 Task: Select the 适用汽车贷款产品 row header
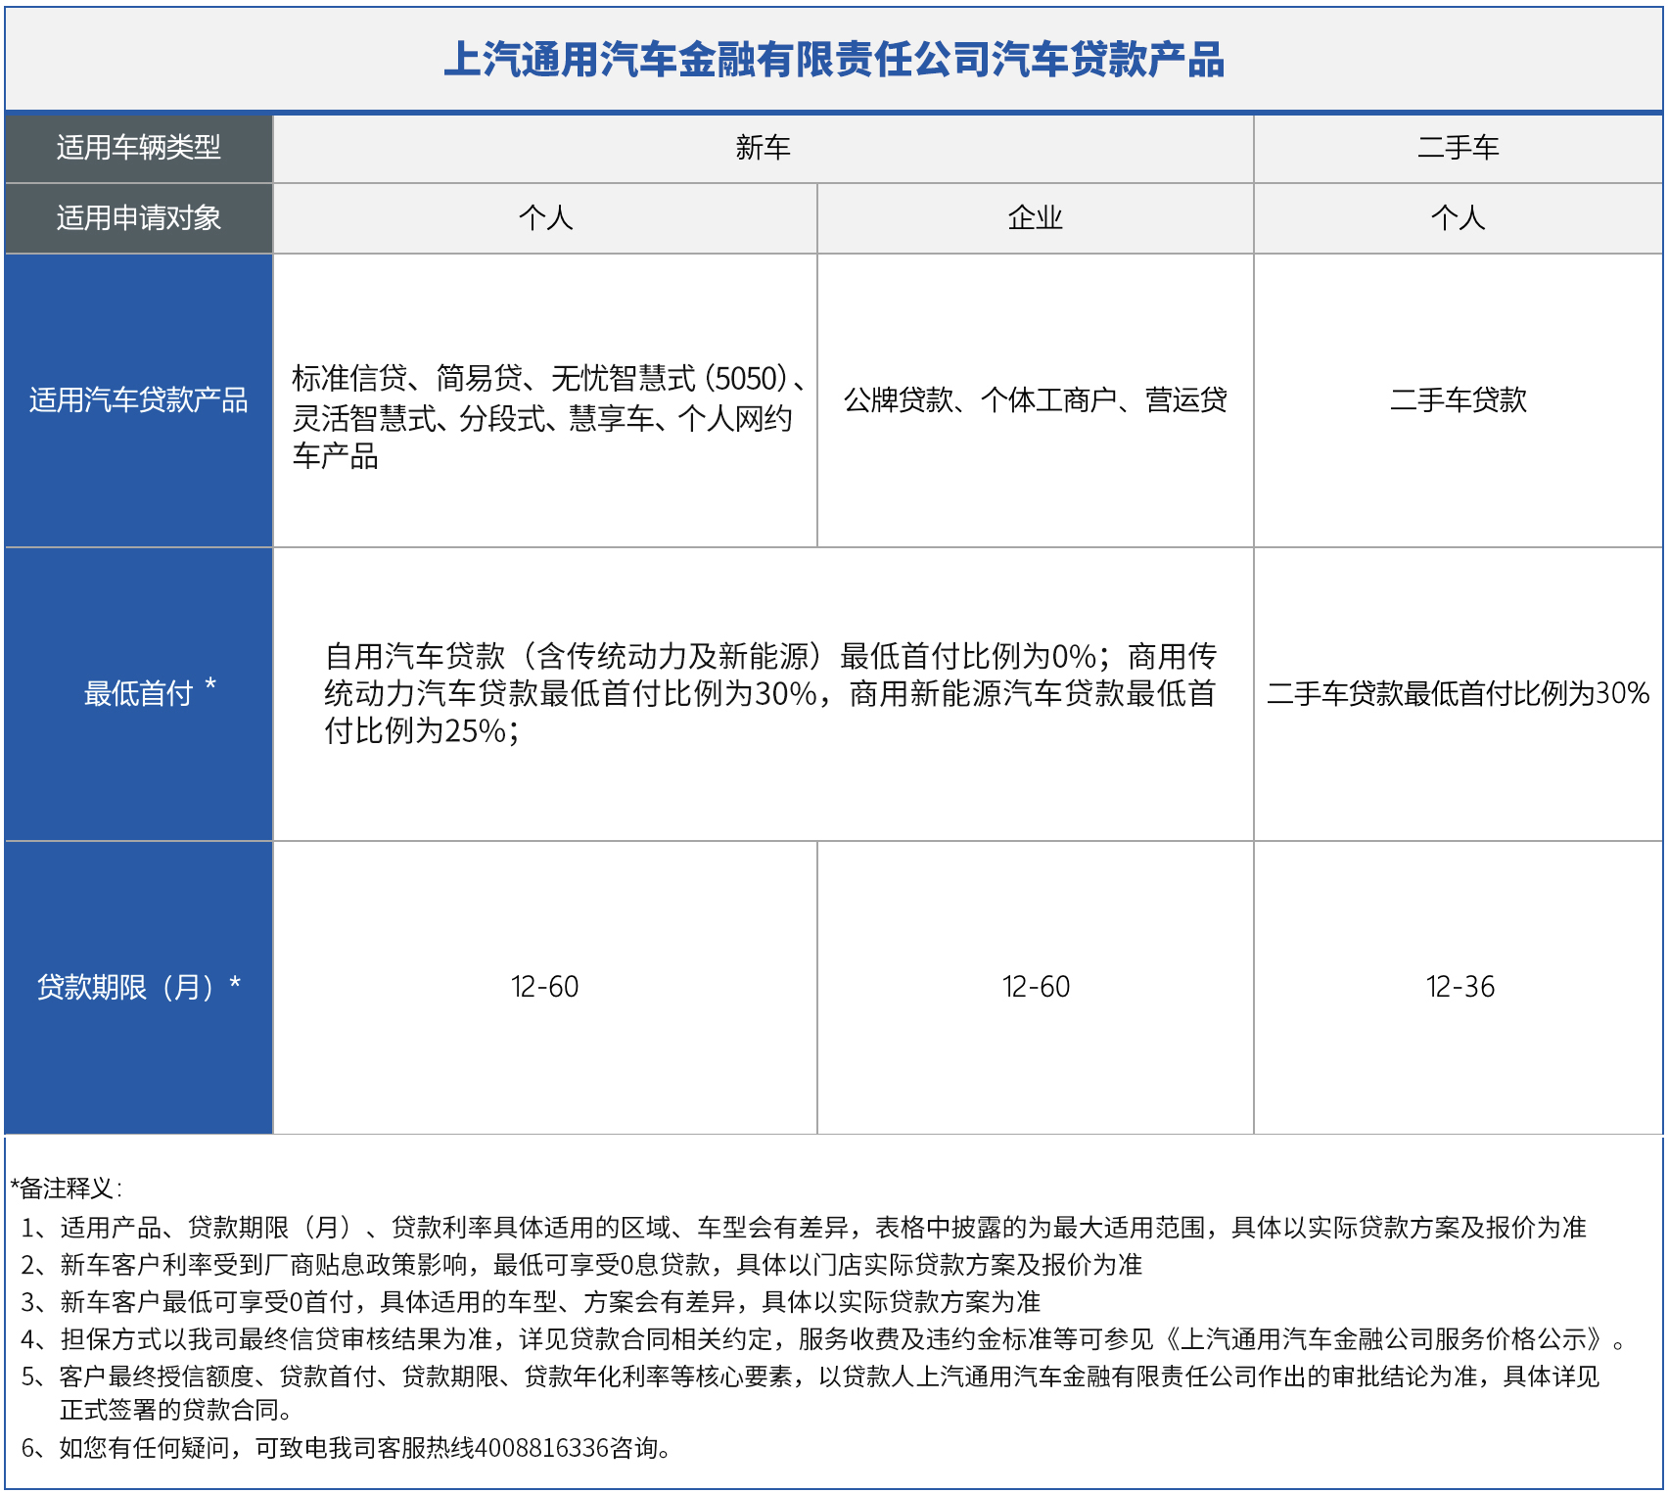(138, 399)
